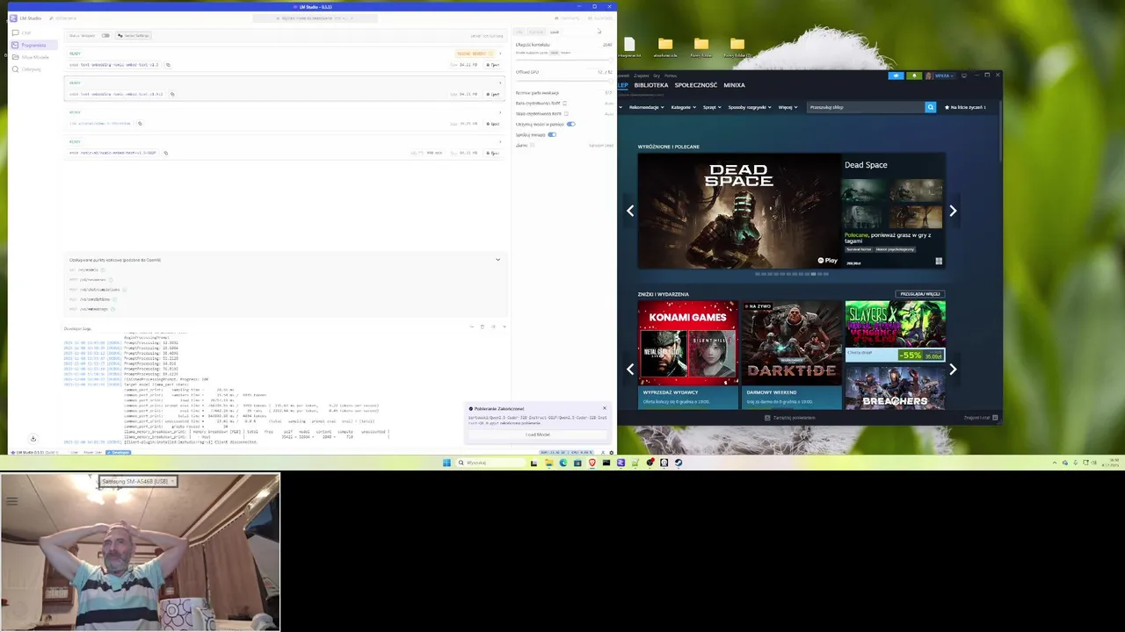Open Brave browser from taskbar
This screenshot has width=1125, height=632.
tap(592, 463)
